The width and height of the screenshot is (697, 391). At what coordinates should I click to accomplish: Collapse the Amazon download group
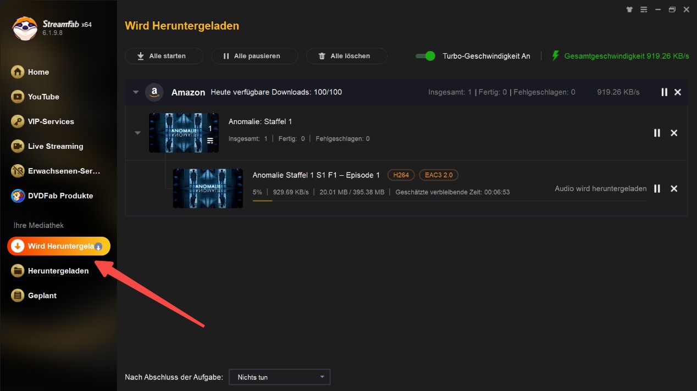136,92
